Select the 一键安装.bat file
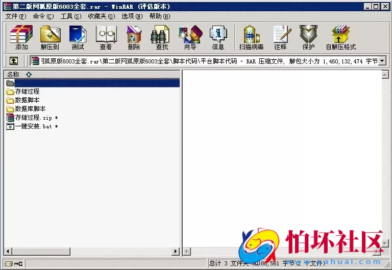This screenshot has height=270, width=392. click(x=32, y=126)
